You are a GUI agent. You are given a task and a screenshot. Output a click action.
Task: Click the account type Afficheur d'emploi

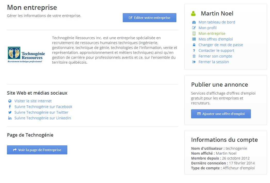point(239,168)
